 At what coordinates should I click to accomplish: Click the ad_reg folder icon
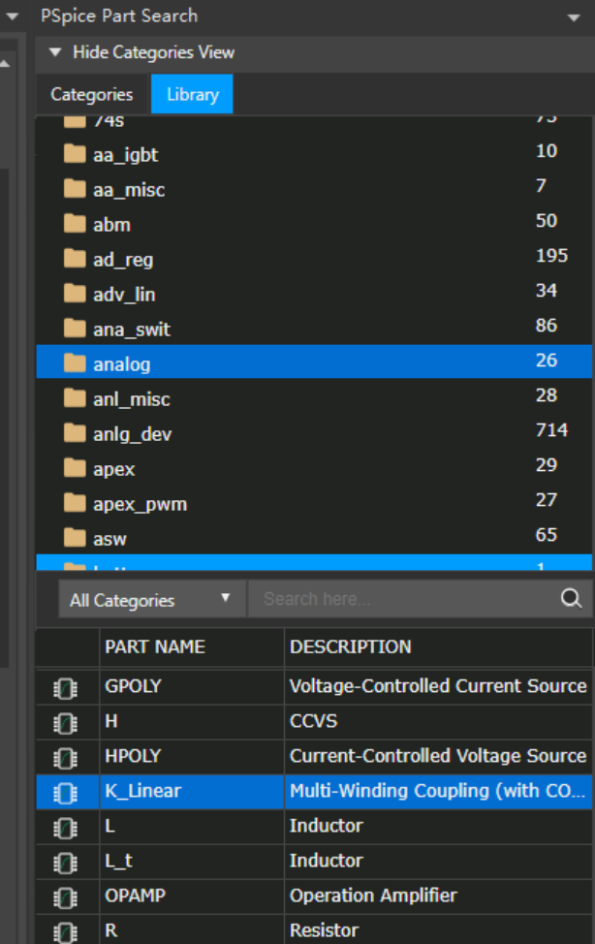(75, 259)
